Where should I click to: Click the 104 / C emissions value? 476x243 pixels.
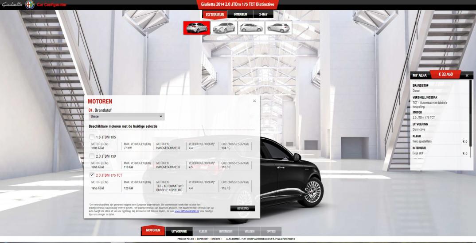(226, 148)
